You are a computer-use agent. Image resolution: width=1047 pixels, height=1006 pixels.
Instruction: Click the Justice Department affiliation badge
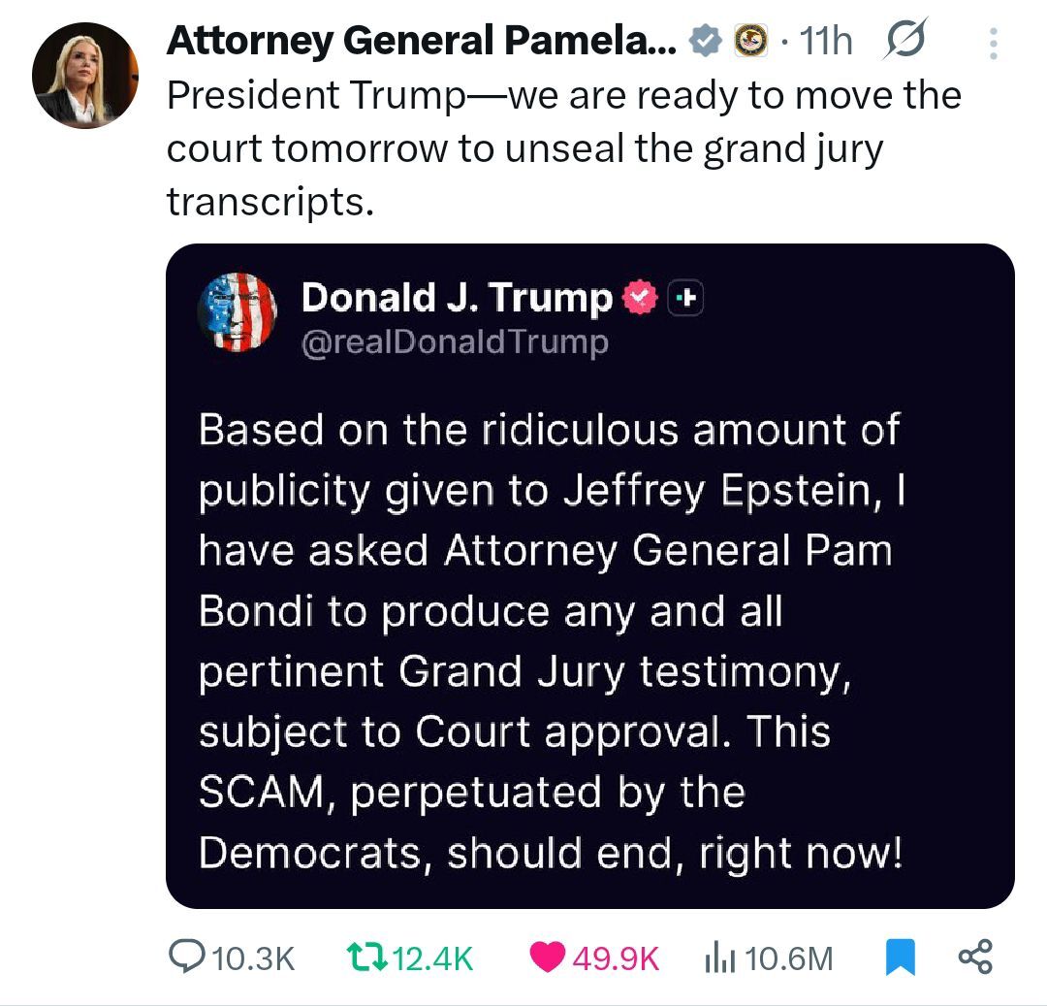751,41
